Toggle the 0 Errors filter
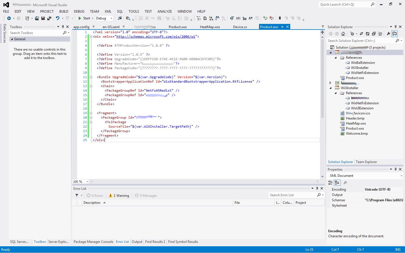Viewport: 405px width, 253px height. [x=95, y=196]
